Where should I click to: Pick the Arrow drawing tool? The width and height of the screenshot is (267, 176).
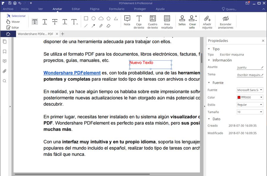[93, 26]
